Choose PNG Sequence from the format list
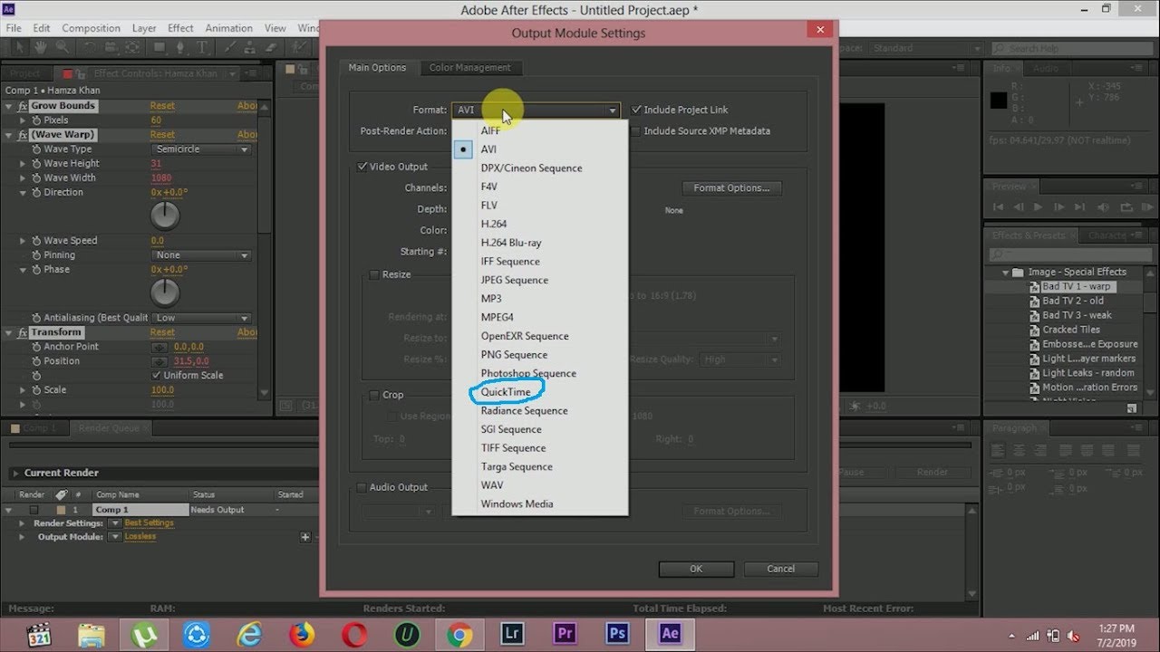The image size is (1160, 652). [x=514, y=355]
